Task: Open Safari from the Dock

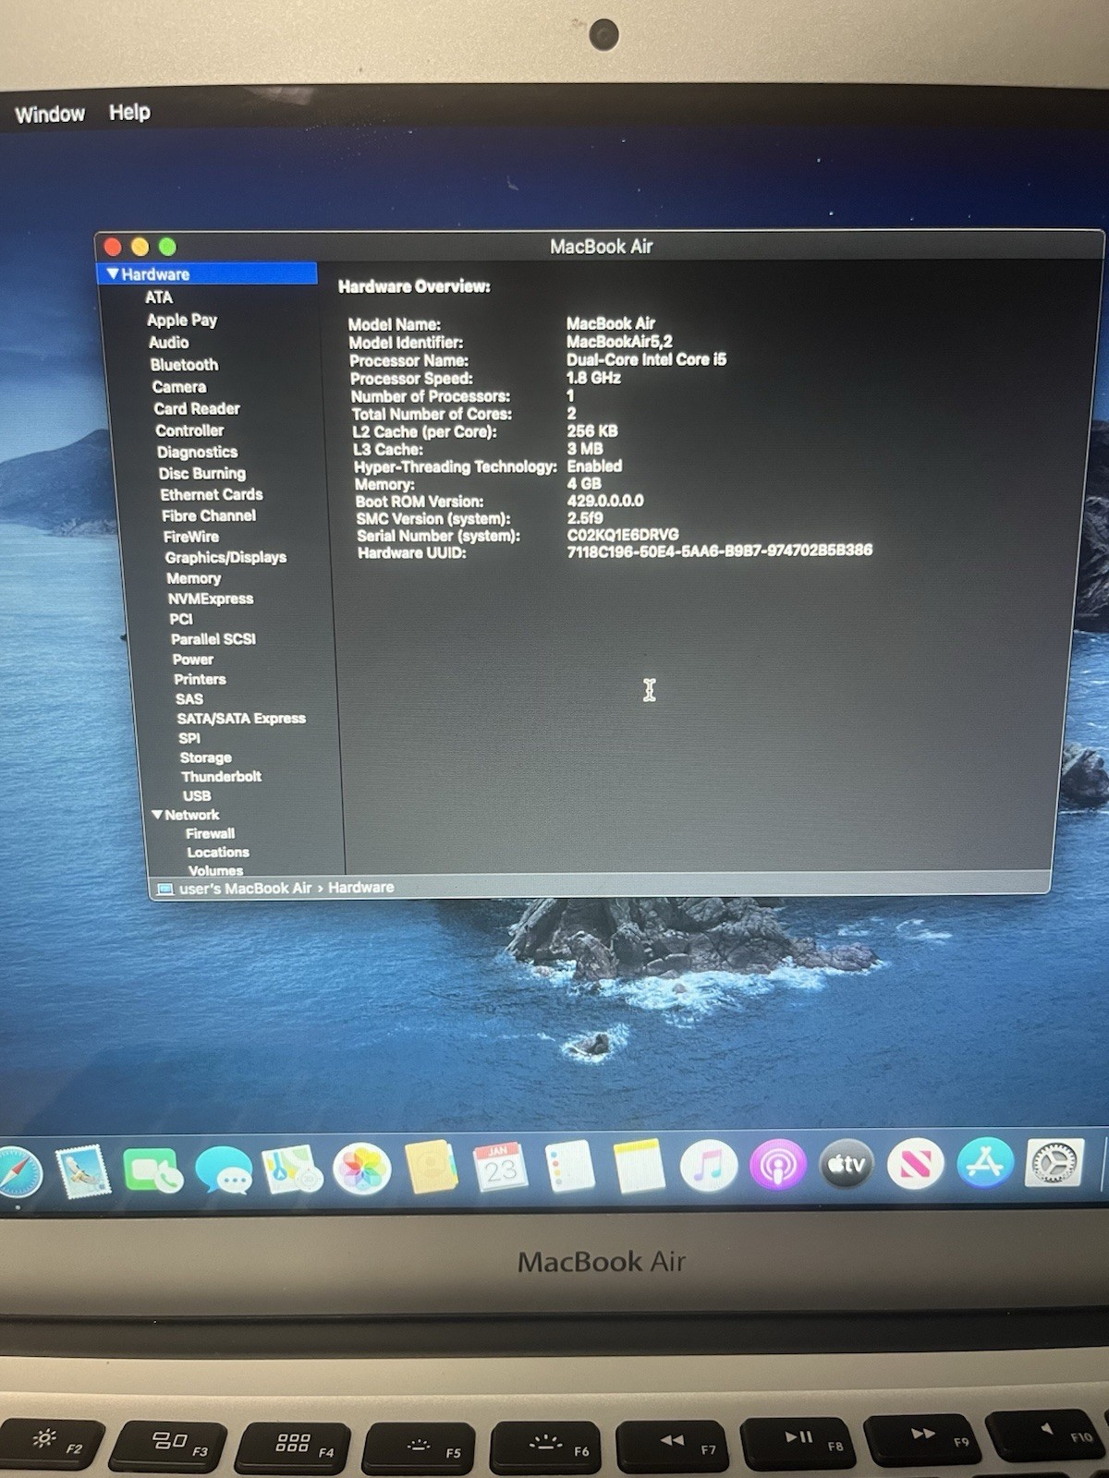Action: [18, 1171]
